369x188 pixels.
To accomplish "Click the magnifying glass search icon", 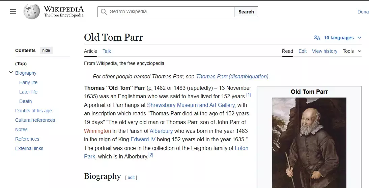I will click(104, 12).
